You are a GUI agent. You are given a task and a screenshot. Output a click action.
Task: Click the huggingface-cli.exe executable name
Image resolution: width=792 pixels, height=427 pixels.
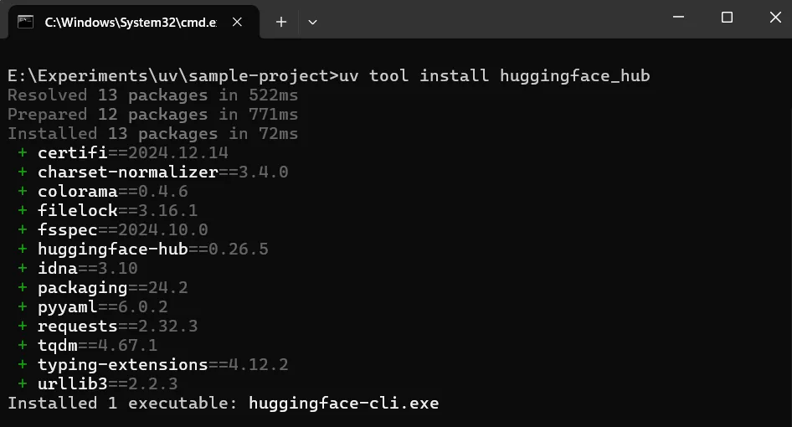click(x=344, y=404)
